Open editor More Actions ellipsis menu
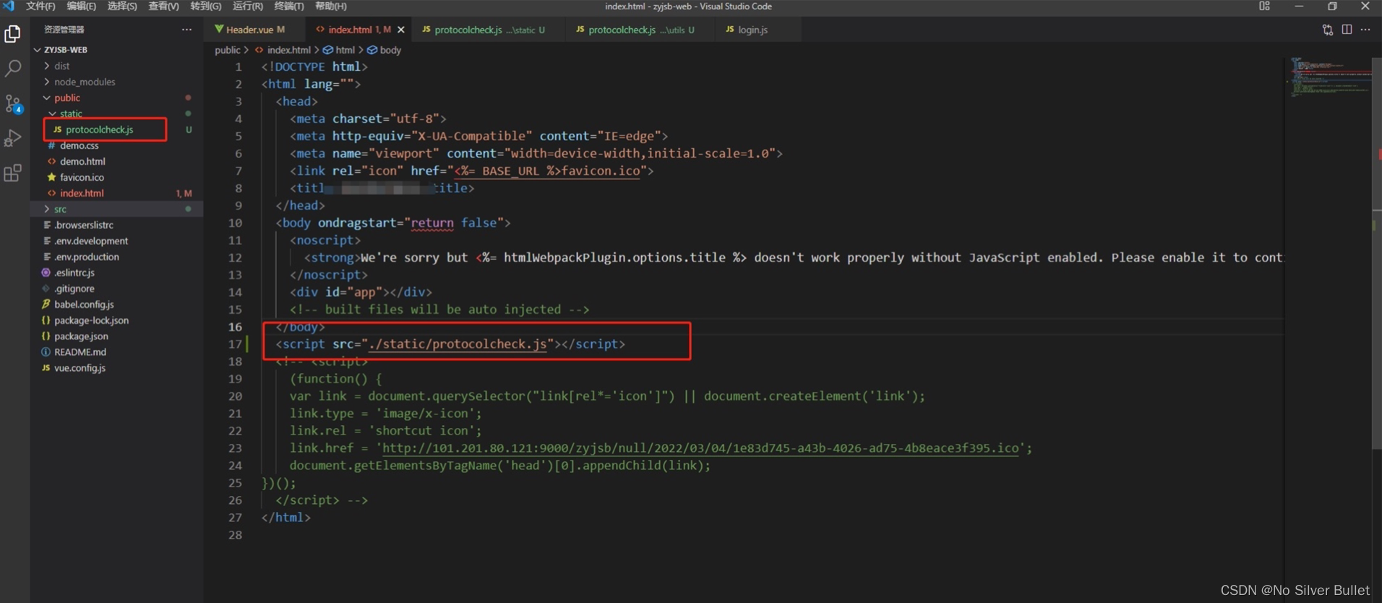This screenshot has width=1382, height=603. [x=1365, y=30]
